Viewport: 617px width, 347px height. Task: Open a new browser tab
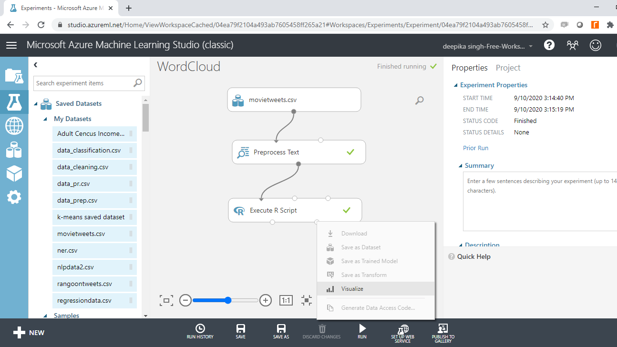[x=129, y=8]
